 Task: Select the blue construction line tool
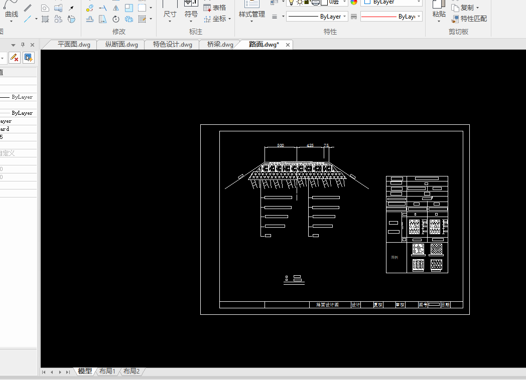pyautogui.click(x=28, y=19)
